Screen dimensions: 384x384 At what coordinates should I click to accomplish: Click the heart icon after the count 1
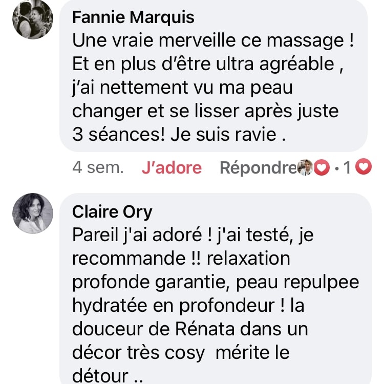tap(364, 167)
